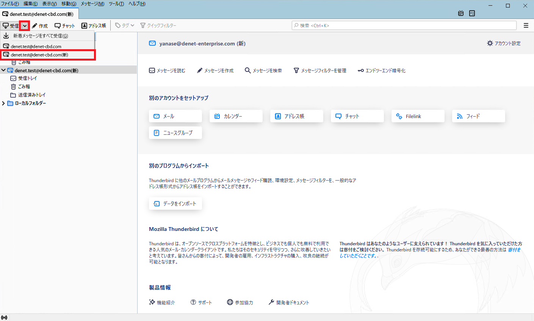534x321 pixels.
Task: Click the 作成 (Write) toolbar button
Action: click(x=40, y=26)
